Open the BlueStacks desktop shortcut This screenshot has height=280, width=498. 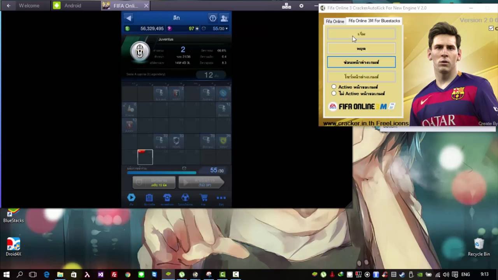coord(13,215)
